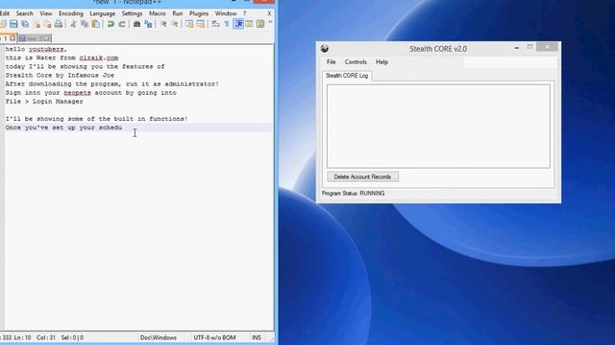
Task: Click the Sync Vertical Scrolling icon
Action: point(189,24)
